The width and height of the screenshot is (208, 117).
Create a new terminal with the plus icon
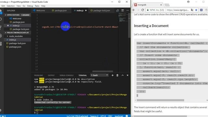click(x=112, y=75)
